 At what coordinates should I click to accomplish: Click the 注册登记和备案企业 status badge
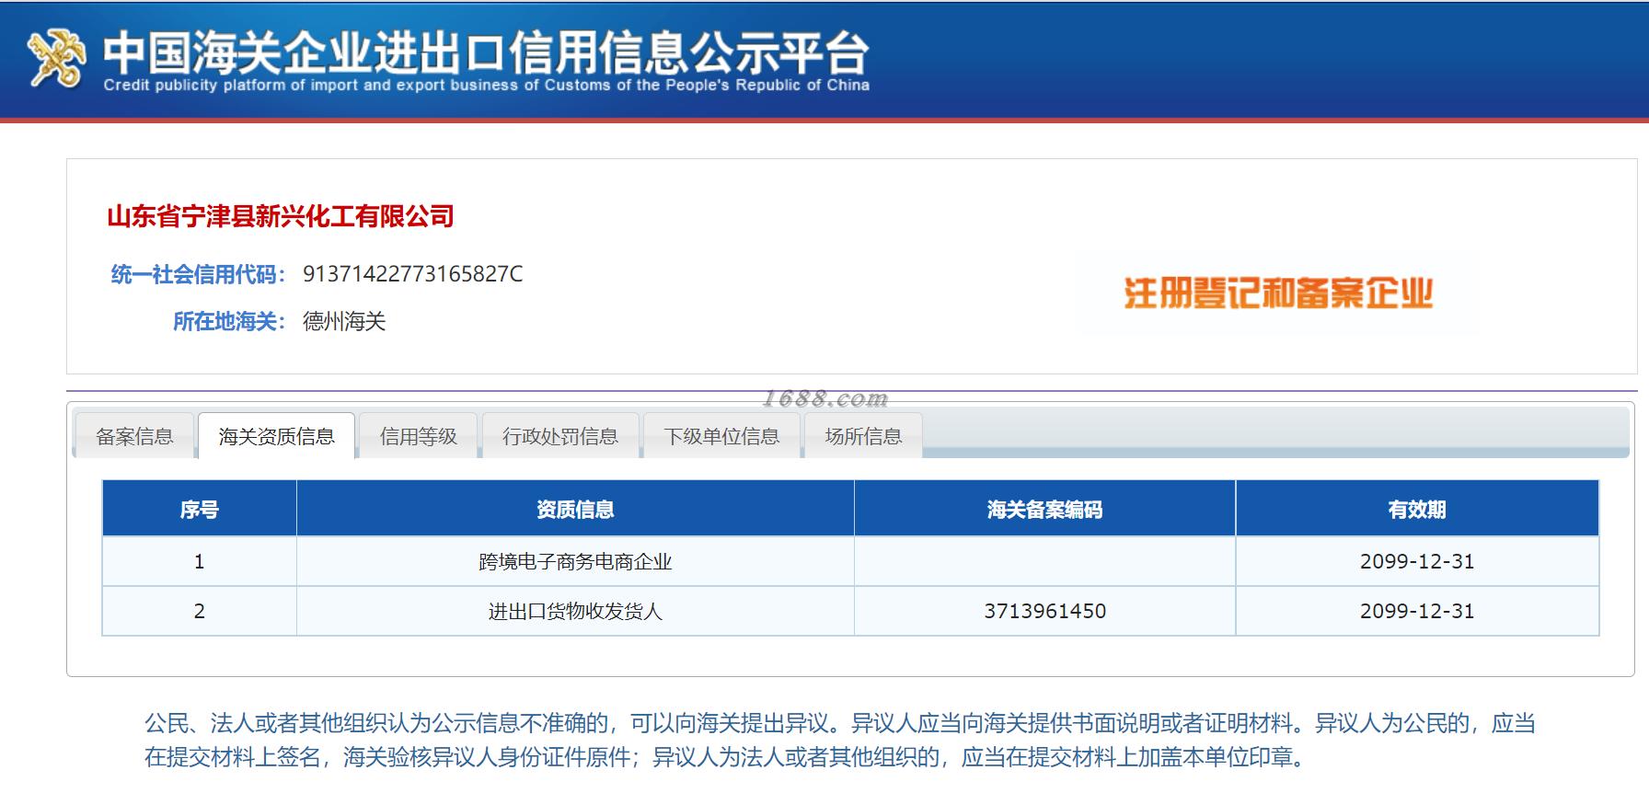[x=1279, y=293]
